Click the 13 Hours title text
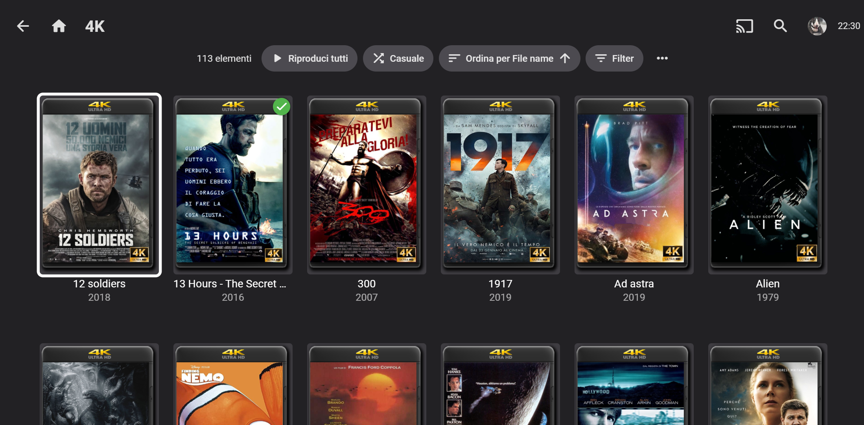Image resolution: width=864 pixels, height=425 pixels. click(x=230, y=283)
